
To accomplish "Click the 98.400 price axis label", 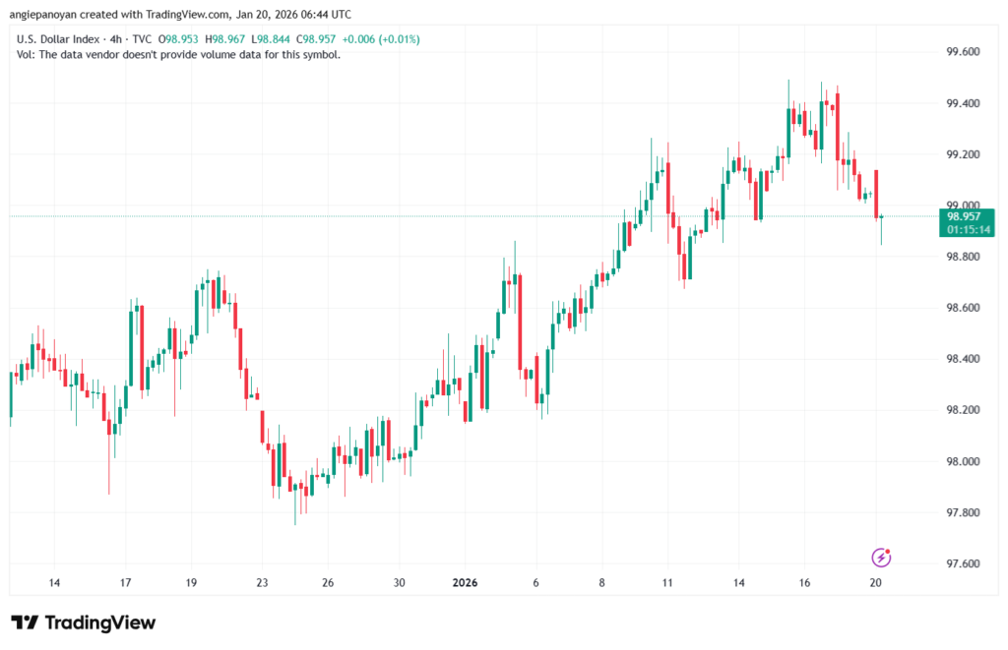I will pyautogui.click(x=965, y=359).
